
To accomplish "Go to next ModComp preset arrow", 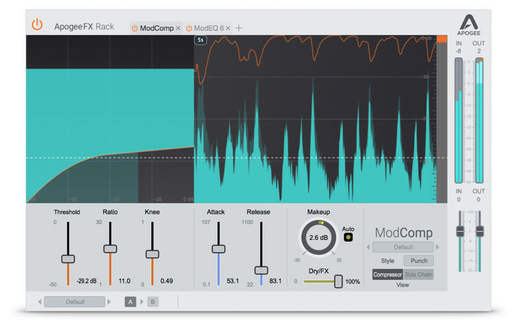I will tap(437, 247).
